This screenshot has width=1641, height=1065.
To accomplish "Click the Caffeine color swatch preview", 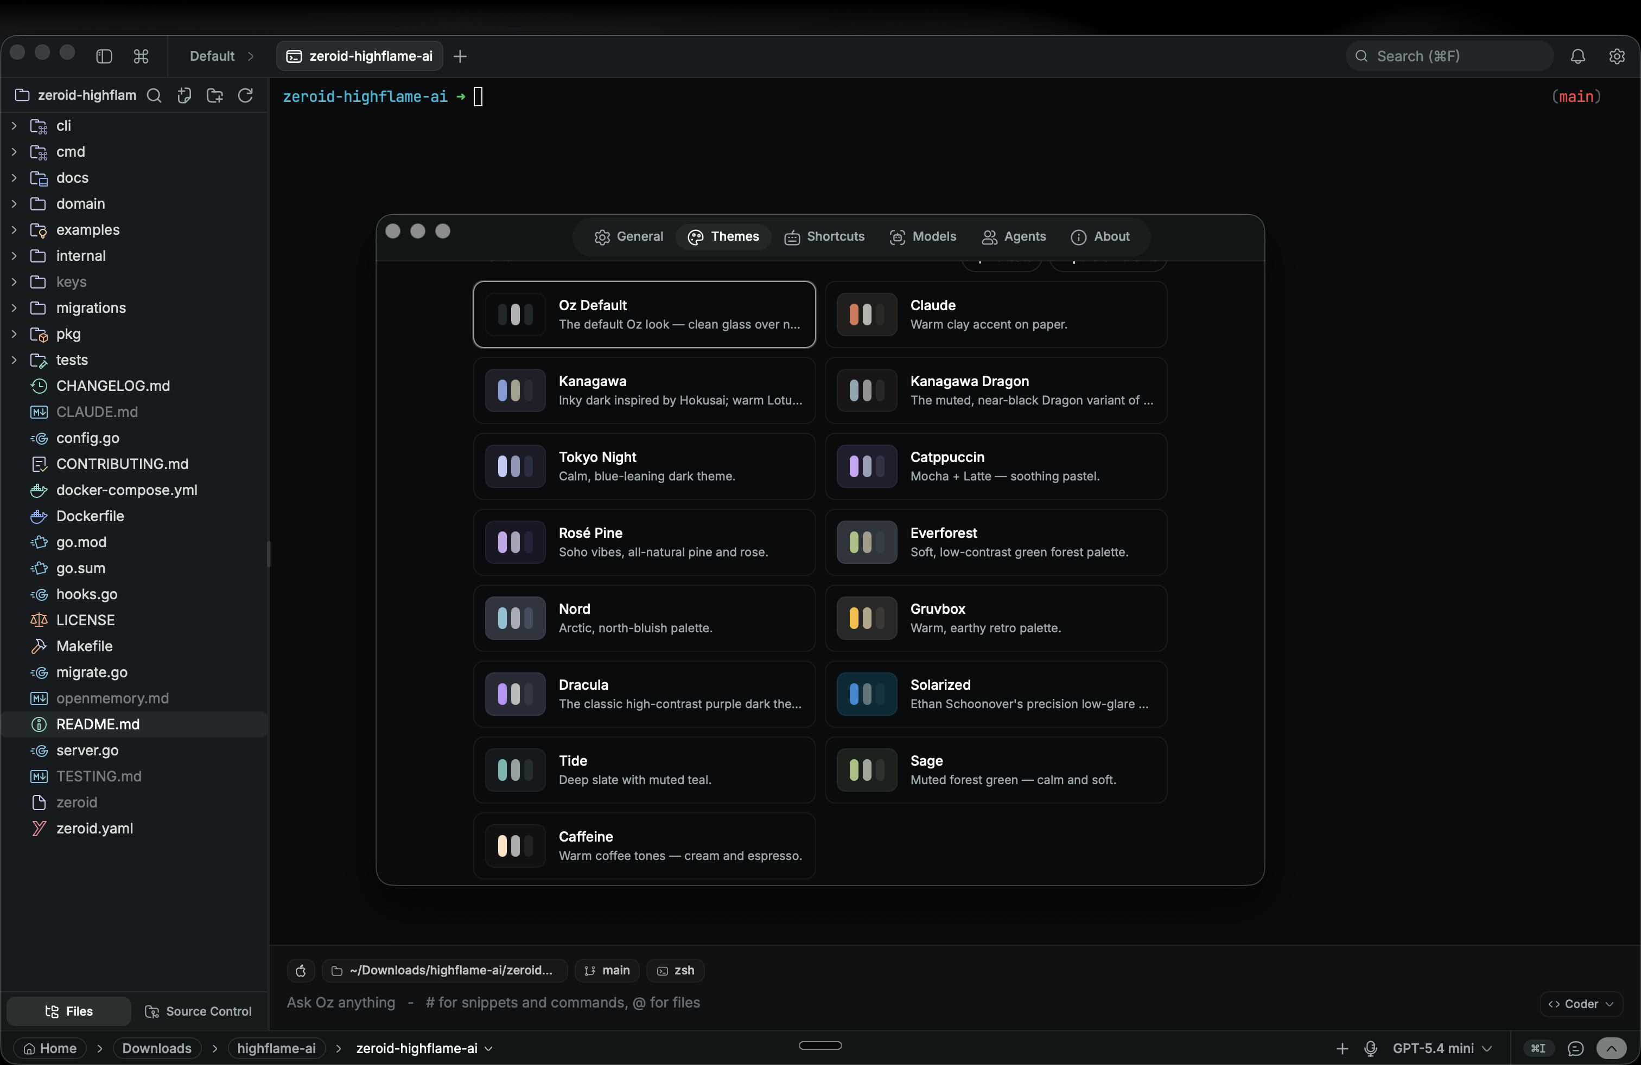I will coord(515,845).
